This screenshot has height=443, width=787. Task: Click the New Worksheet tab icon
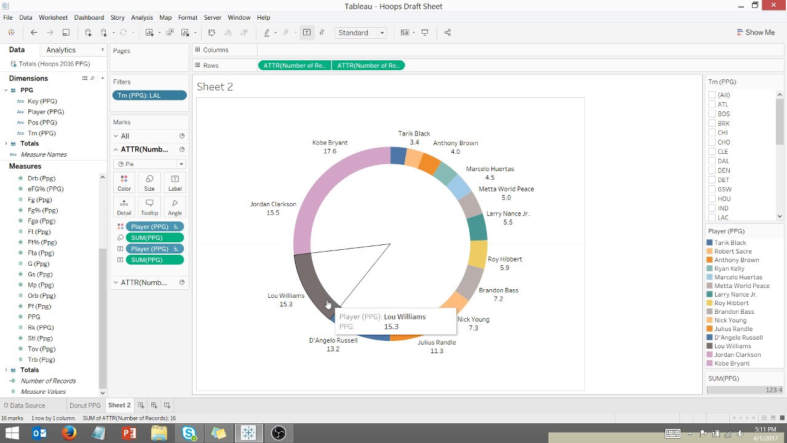tap(141, 405)
